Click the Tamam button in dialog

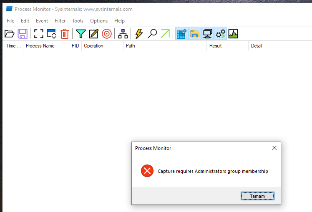257,196
